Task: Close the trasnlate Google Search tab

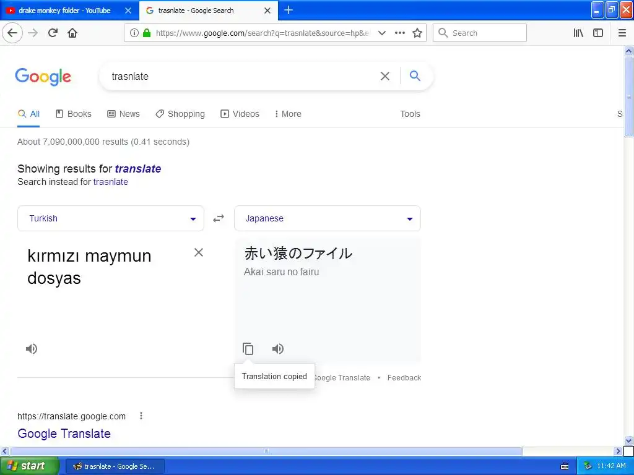Action: point(267,11)
